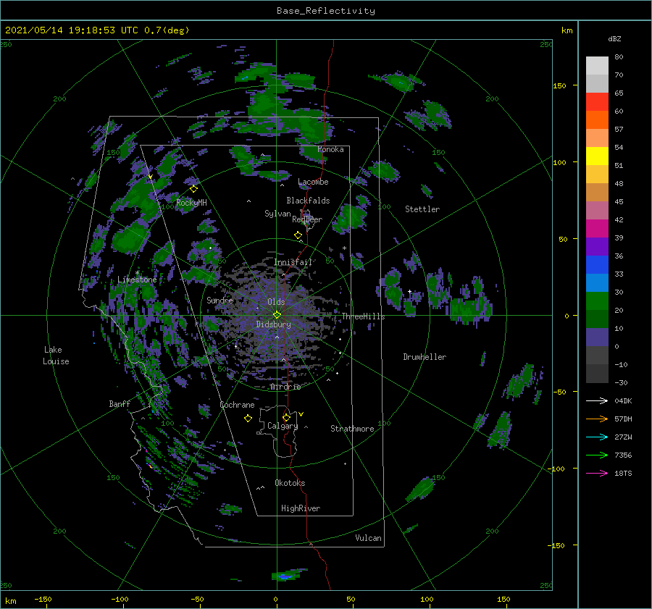The image size is (652, 609).
Task: Pick the red 60-65 dBZ legend swatch
Action: coord(597,102)
